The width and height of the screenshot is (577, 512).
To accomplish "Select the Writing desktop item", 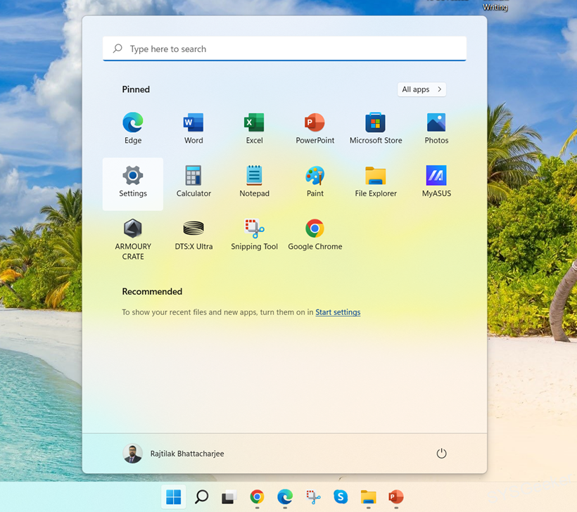I will (x=495, y=6).
